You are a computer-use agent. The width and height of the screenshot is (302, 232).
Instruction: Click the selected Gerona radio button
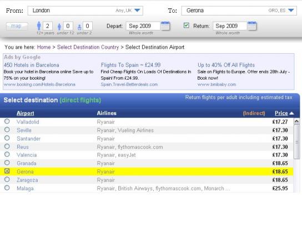pos(7,171)
